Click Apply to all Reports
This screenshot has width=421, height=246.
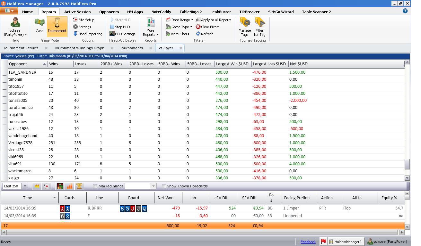(x=214, y=20)
